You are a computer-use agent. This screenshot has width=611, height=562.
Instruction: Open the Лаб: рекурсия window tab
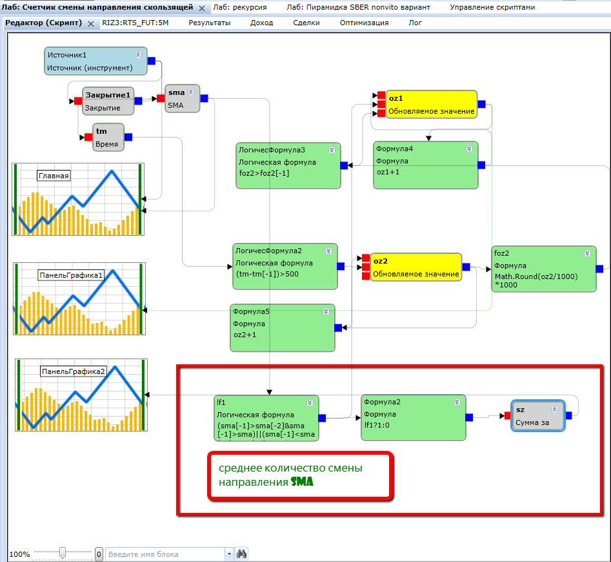tap(239, 7)
